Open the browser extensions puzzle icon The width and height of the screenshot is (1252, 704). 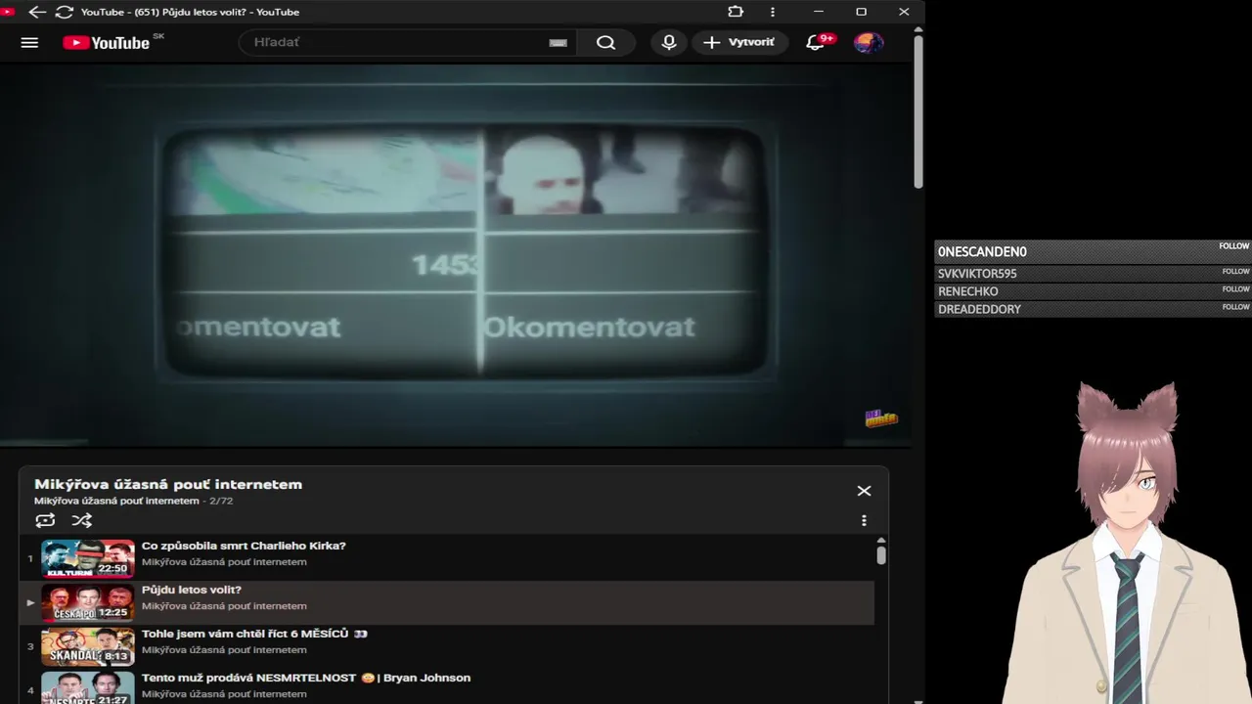click(736, 12)
